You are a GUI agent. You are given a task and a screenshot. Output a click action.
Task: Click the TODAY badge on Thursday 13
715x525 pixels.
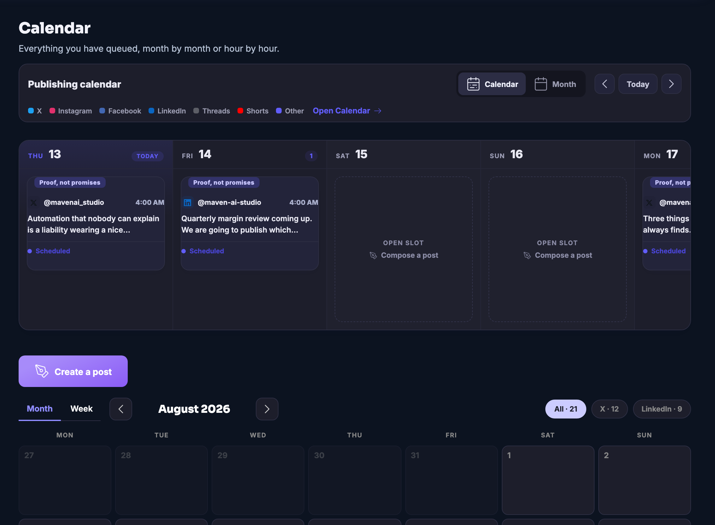tap(148, 156)
